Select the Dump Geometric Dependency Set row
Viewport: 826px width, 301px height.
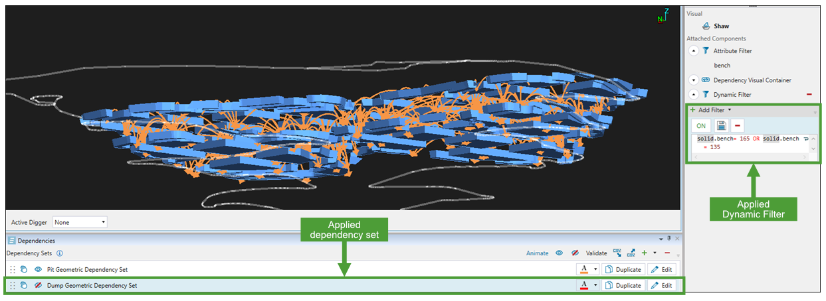click(343, 285)
